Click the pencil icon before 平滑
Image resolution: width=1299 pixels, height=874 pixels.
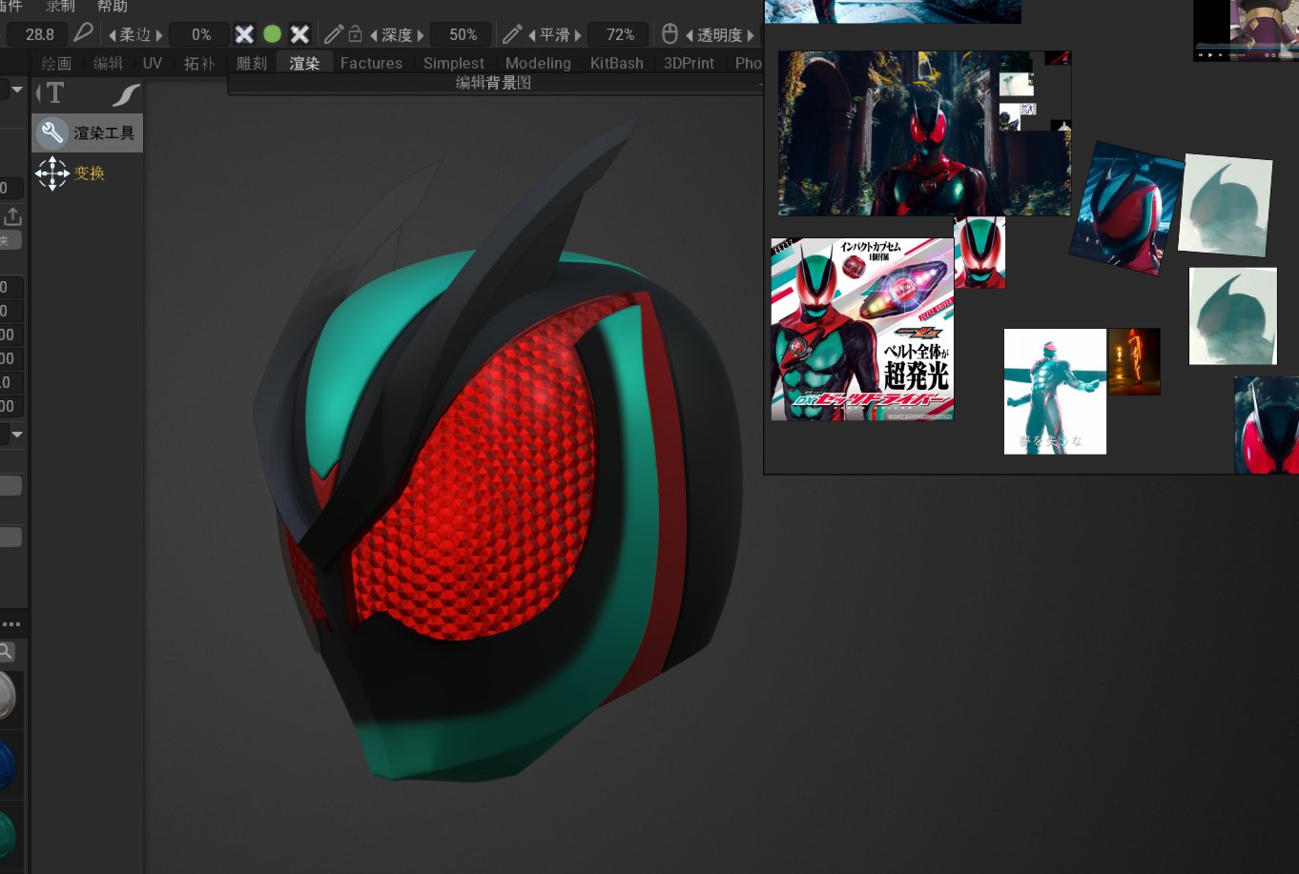coord(512,34)
